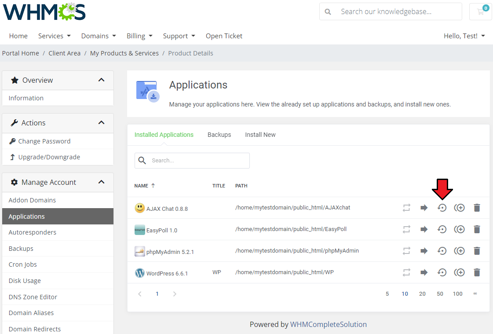Delete the phpMyAdmin application

click(x=477, y=251)
